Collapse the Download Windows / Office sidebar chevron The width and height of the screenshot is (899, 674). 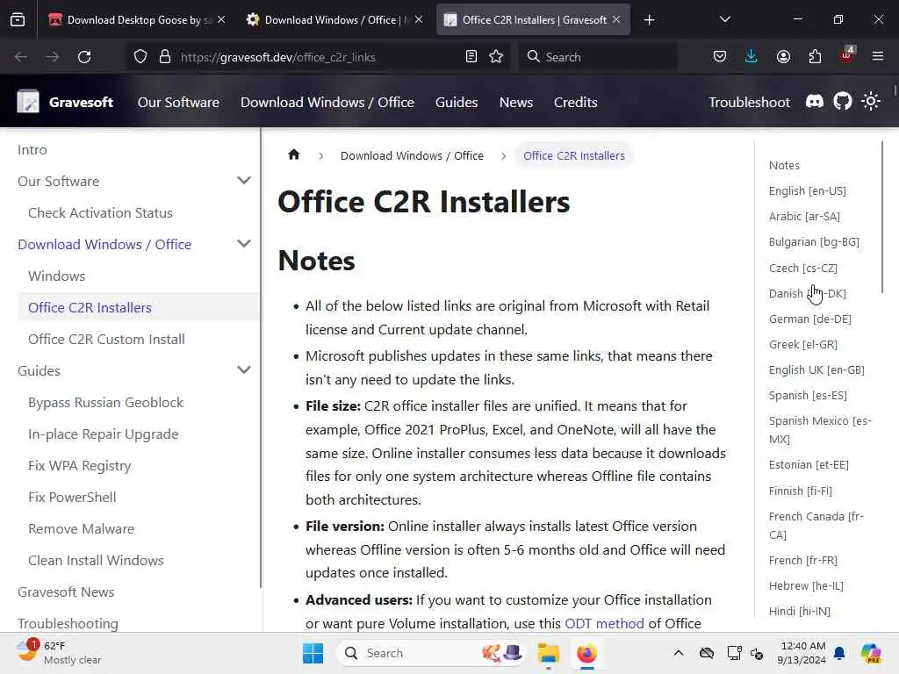(x=244, y=244)
